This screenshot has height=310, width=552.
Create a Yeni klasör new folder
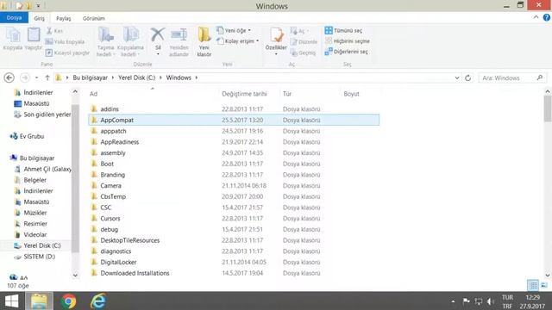(204, 41)
